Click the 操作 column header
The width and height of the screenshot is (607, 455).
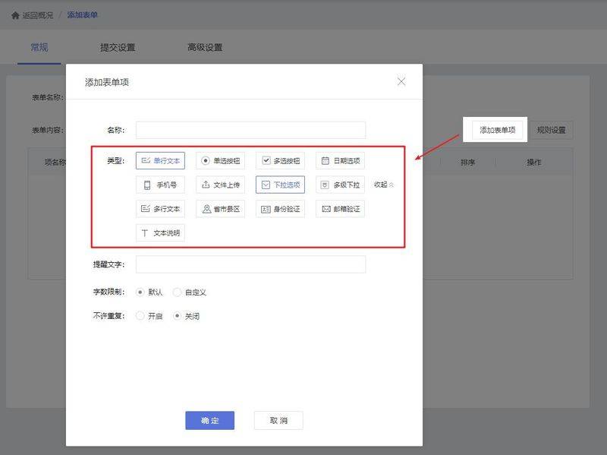534,162
